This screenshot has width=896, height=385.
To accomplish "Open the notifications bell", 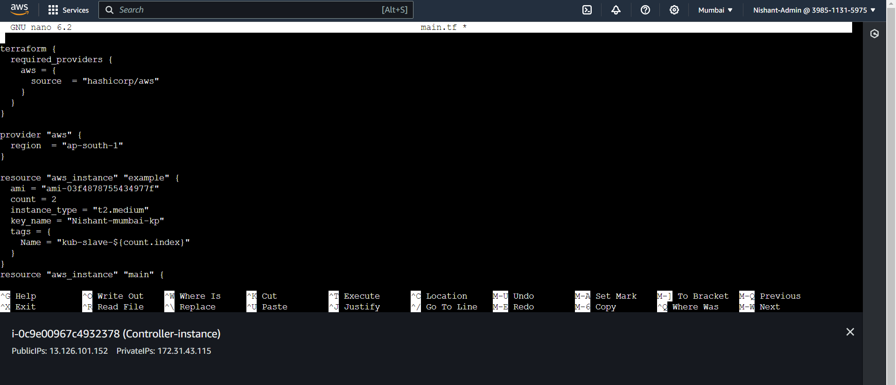I will point(616,10).
